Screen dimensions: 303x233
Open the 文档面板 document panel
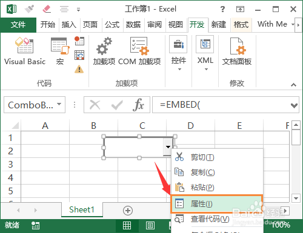pos(237,51)
